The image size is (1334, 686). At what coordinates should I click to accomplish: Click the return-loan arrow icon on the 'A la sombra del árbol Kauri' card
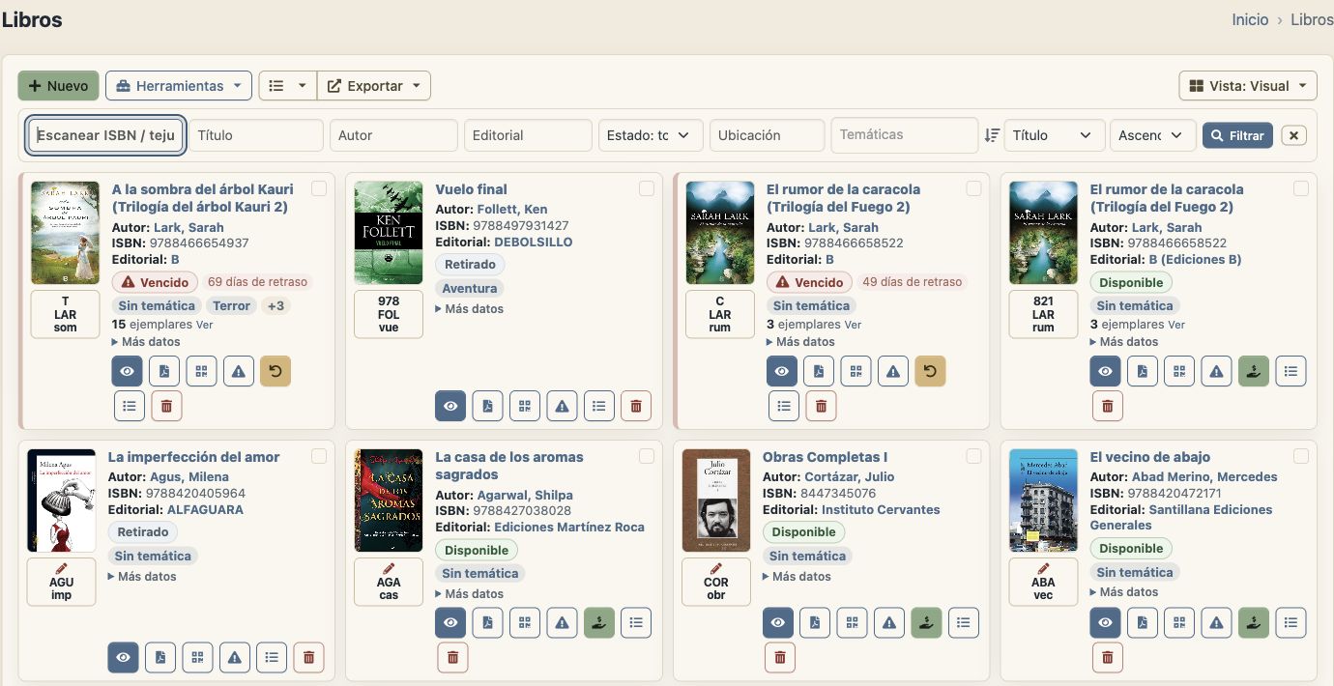275,371
